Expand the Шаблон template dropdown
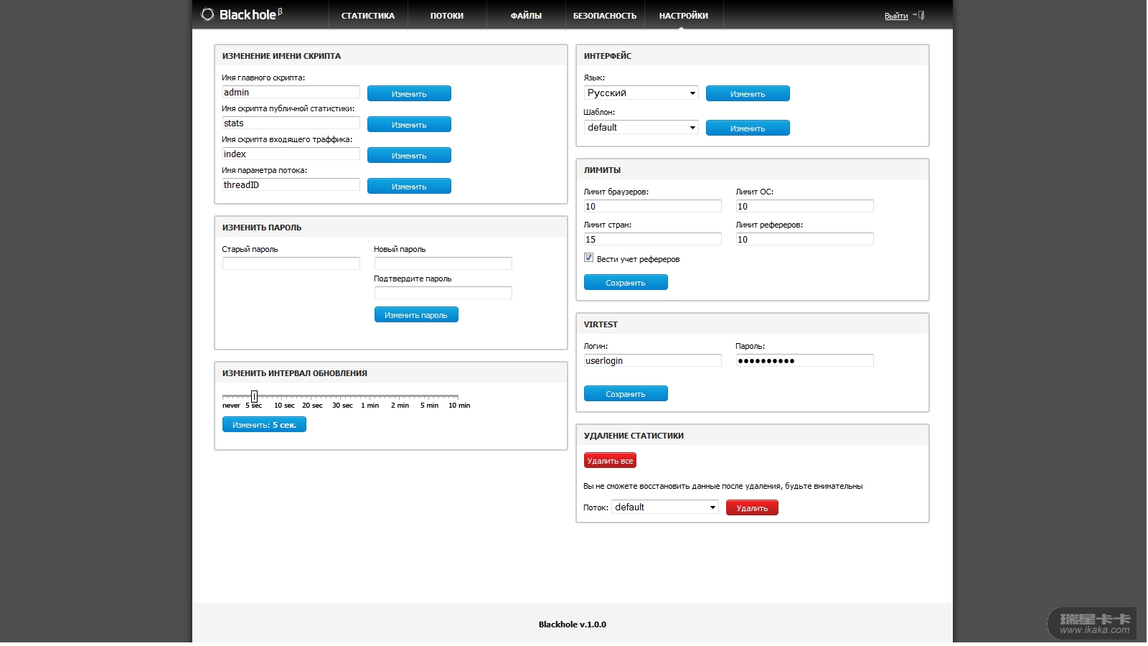Viewport: 1148px width, 646px height. [641, 127]
